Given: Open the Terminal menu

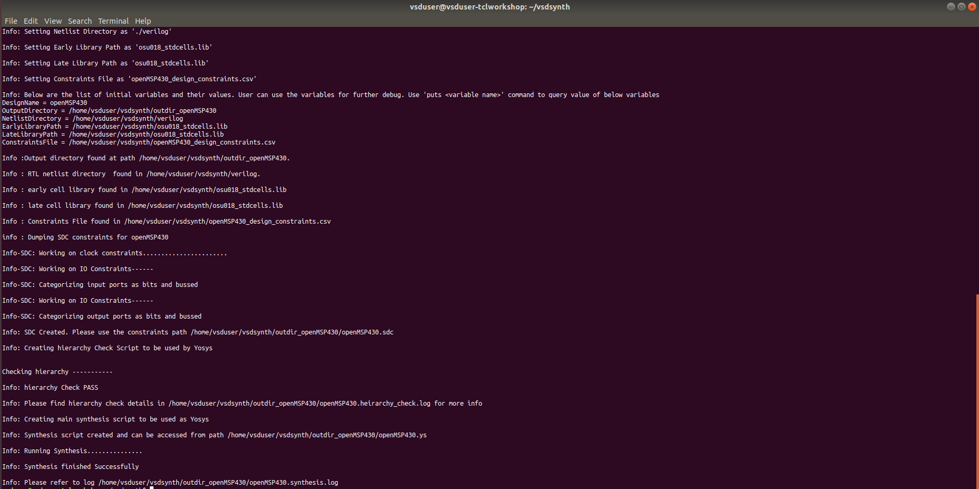Looking at the screenshot, I should tap(113, 21).
